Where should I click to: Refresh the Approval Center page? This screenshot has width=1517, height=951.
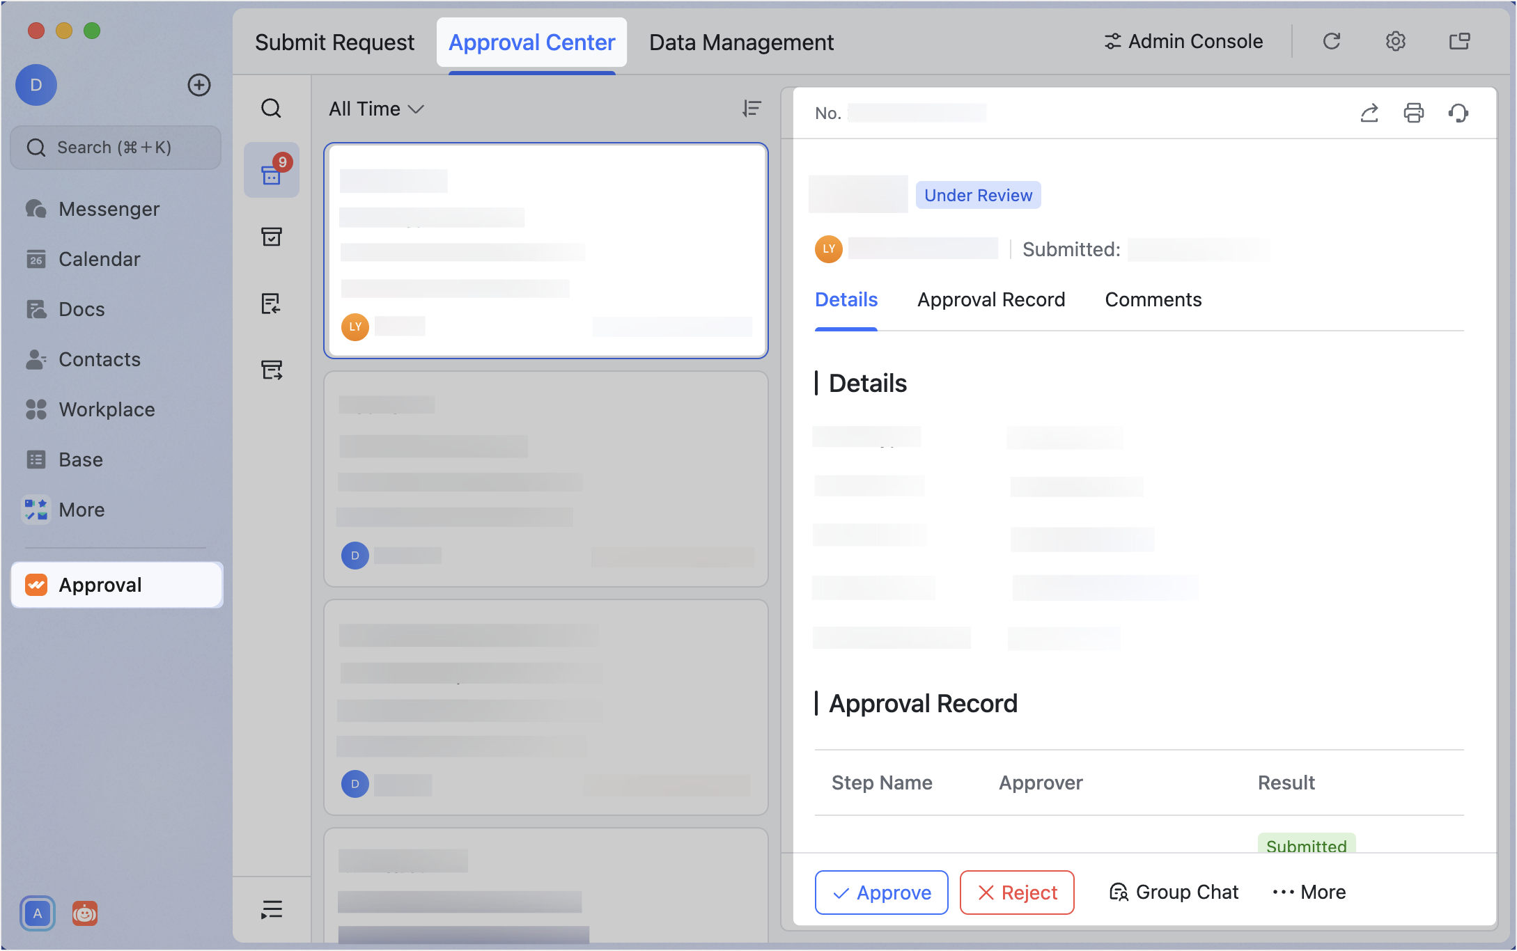point(1332,41)
